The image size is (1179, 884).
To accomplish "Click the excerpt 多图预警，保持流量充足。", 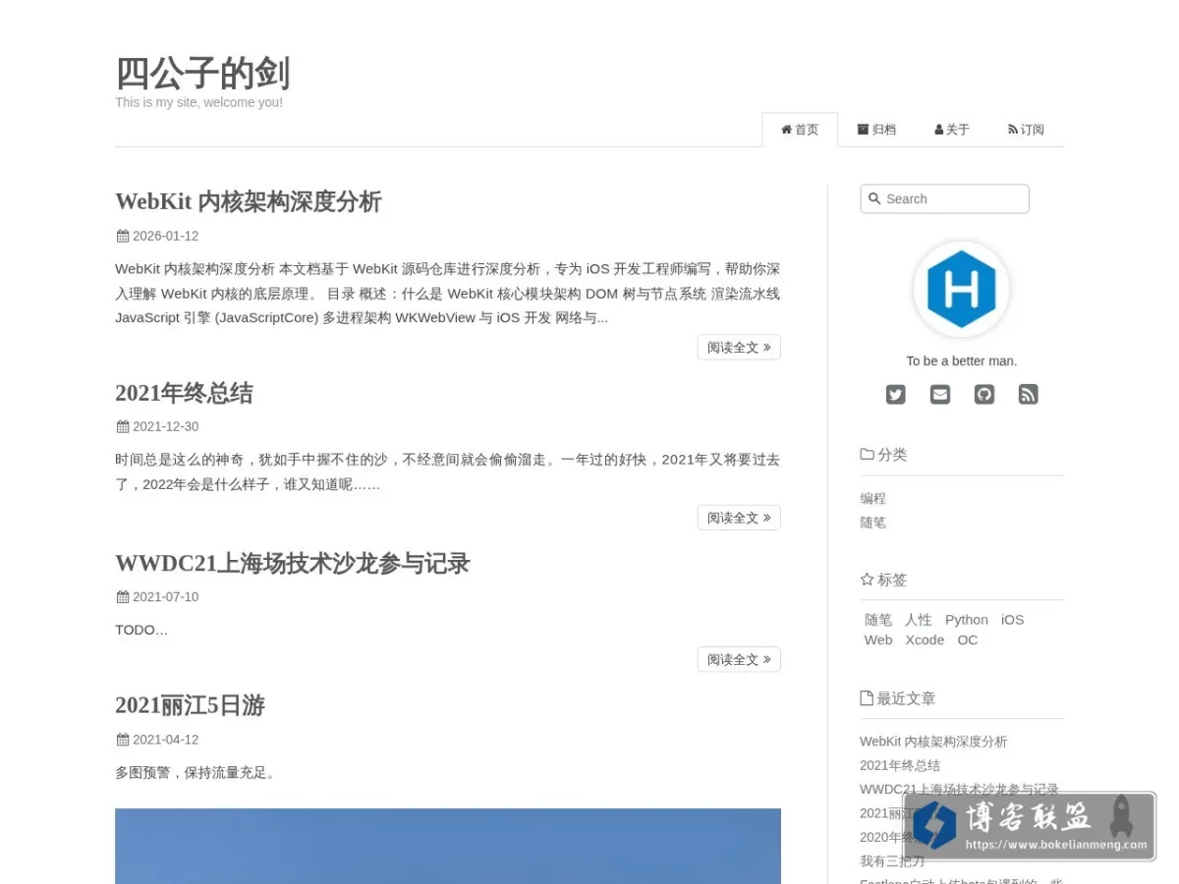I will click(x=197, y=772).
